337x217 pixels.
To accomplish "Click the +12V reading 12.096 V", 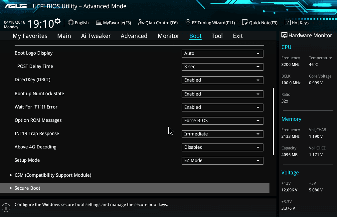I will pos(289,190).
